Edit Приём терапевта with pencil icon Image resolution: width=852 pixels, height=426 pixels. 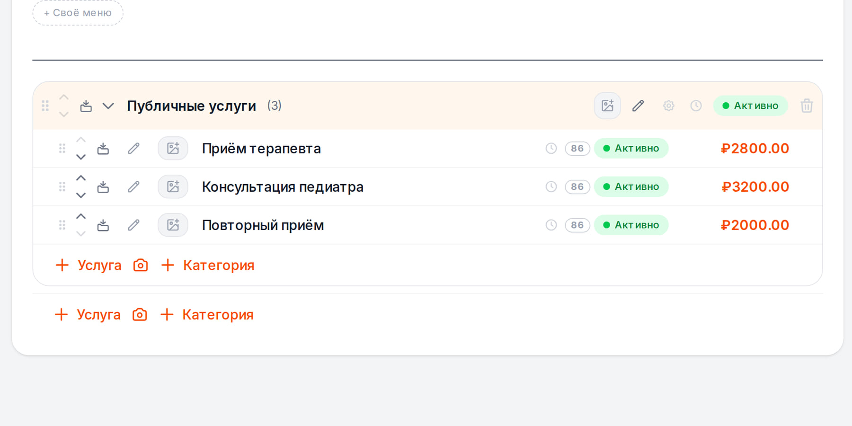pyautogui.click(x=133, y=149)
